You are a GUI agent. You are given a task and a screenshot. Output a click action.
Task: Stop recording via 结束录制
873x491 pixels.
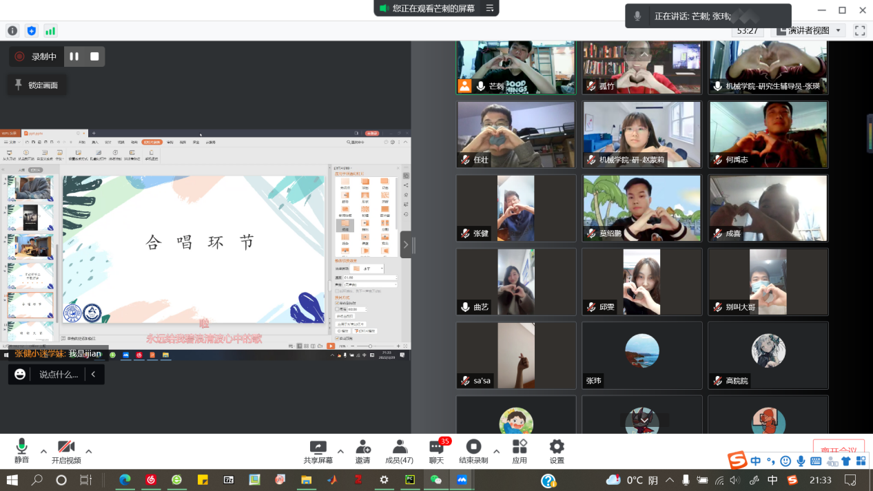click(x=473, y=451)
